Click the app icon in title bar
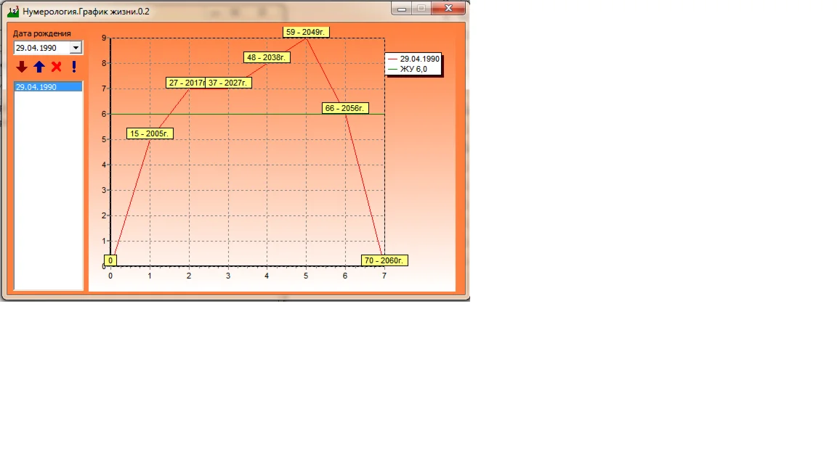 coord(13,11)
